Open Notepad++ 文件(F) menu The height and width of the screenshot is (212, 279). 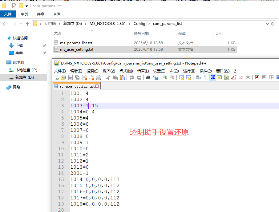coord(60,71)
